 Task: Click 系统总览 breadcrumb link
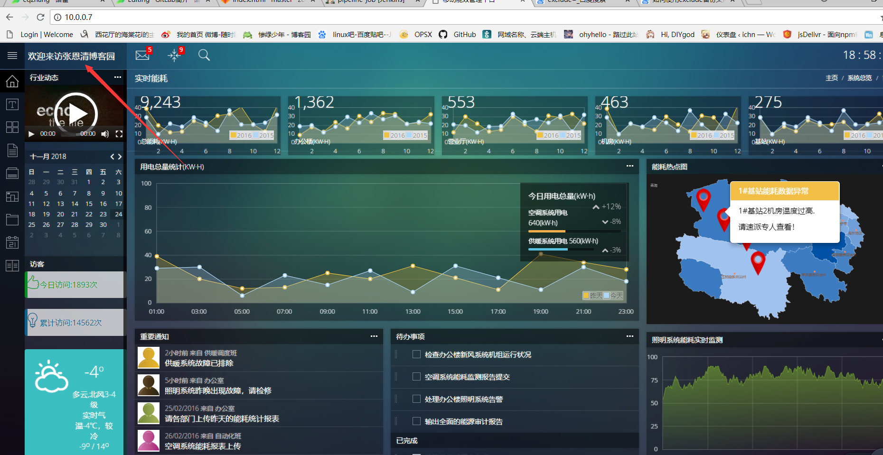(x=860, y=78)
